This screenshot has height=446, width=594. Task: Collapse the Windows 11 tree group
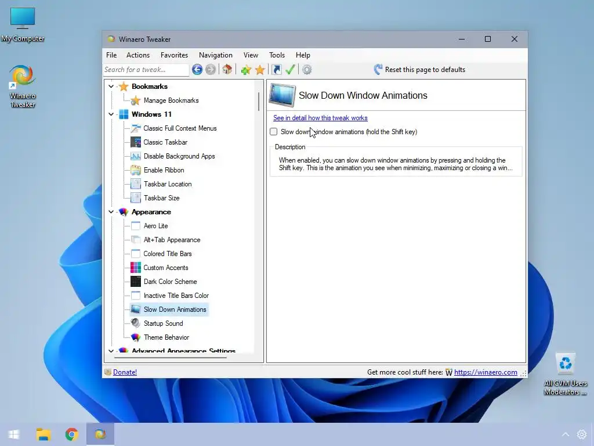(111, 114)
